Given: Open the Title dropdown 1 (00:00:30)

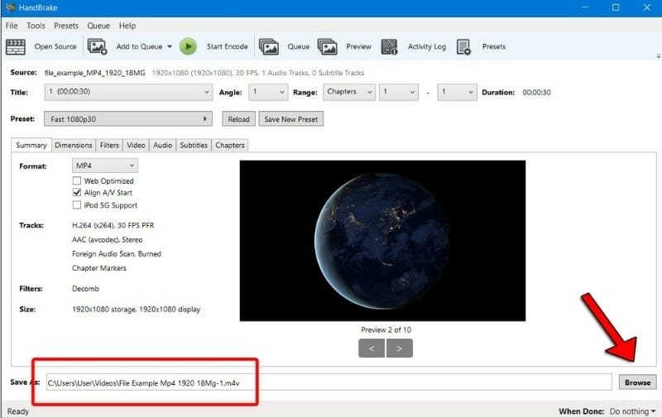Looking at the screenshot, I should (128, 92).
